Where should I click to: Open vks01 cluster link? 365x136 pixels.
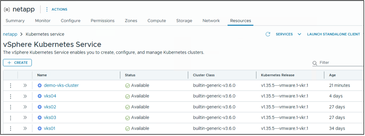point(49,128)
